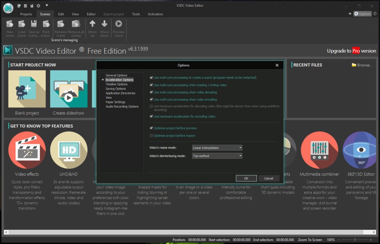Click the Remove scene icon

60,24
